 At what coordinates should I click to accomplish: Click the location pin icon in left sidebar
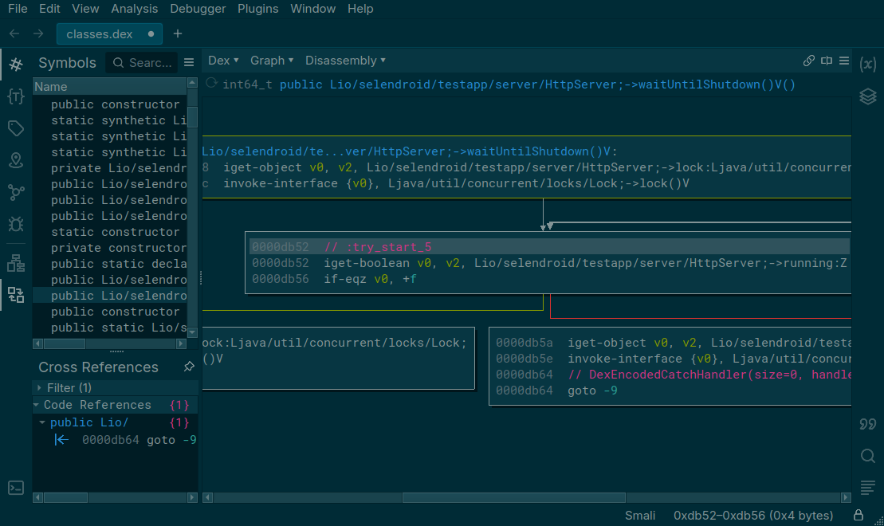point(15,160)
